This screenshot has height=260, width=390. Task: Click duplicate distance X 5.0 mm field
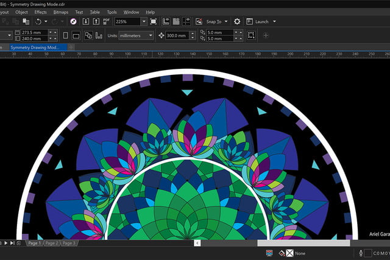pyautogui.click(x=220, y=32)
